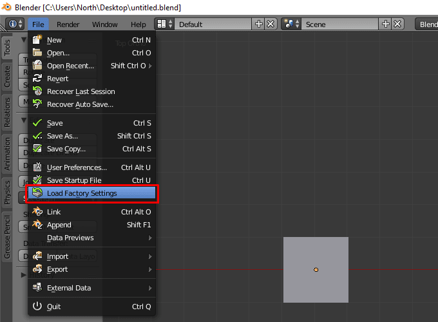Click the Import icon
Screen dimensions: 438x322
[x=37, y=256]
